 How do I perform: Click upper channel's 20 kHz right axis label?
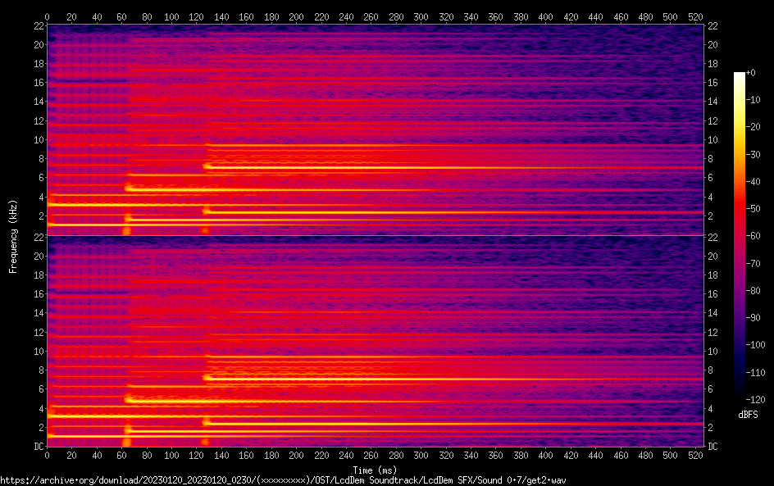click(x=713, y=45)
